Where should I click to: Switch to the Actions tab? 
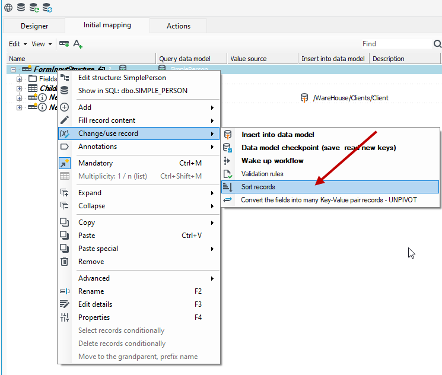(179, 26)
